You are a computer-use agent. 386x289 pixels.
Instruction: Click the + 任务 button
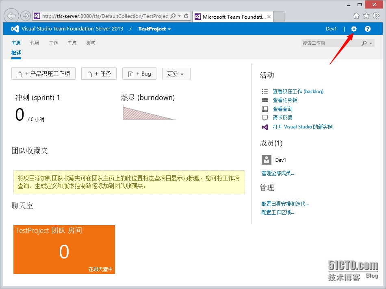[x=99, y=74]
